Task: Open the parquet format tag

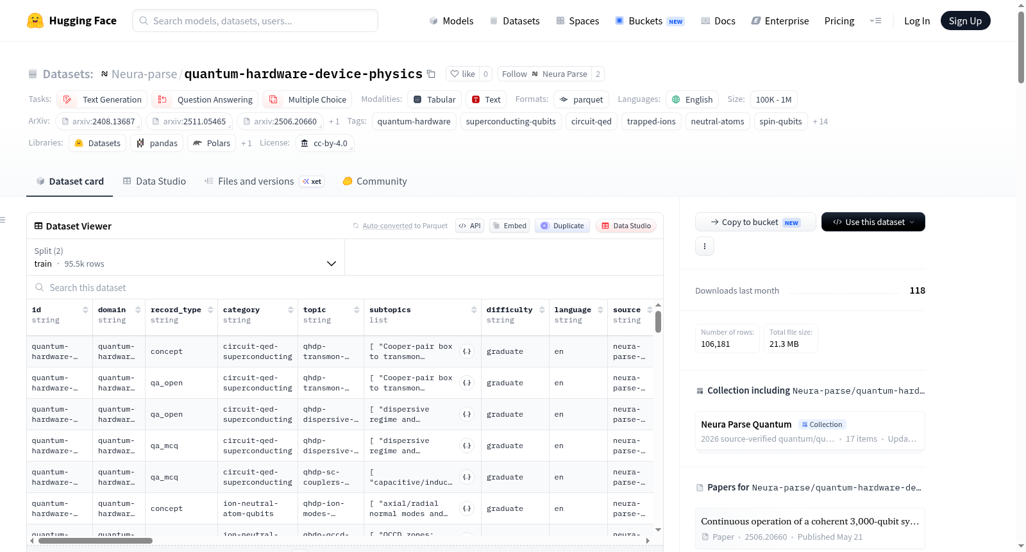Action: pyautogui.click(x=581, y=99)
